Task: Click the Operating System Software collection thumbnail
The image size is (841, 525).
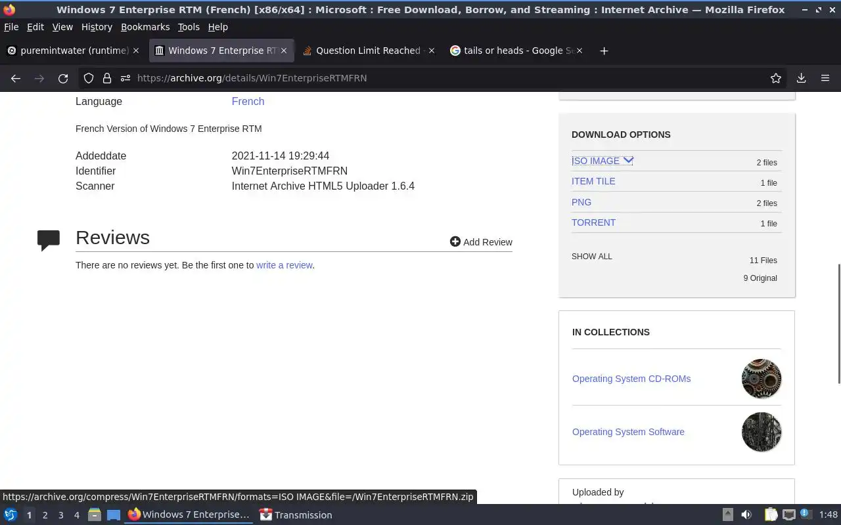Action: coord(761,432)
